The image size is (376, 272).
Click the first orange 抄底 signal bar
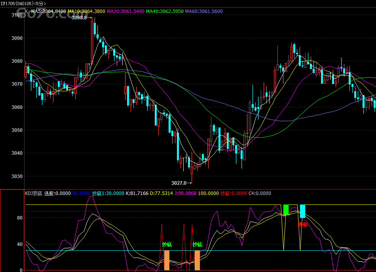click(x=167, y=260)
